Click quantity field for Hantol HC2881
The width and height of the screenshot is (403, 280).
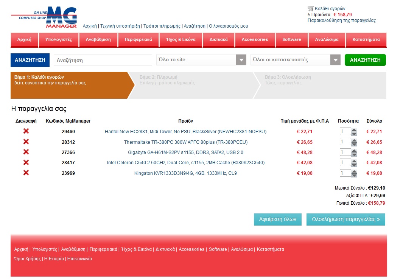345,132
